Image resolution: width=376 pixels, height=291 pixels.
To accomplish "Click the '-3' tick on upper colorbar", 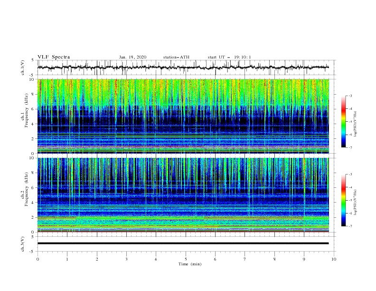I will 350,96.
